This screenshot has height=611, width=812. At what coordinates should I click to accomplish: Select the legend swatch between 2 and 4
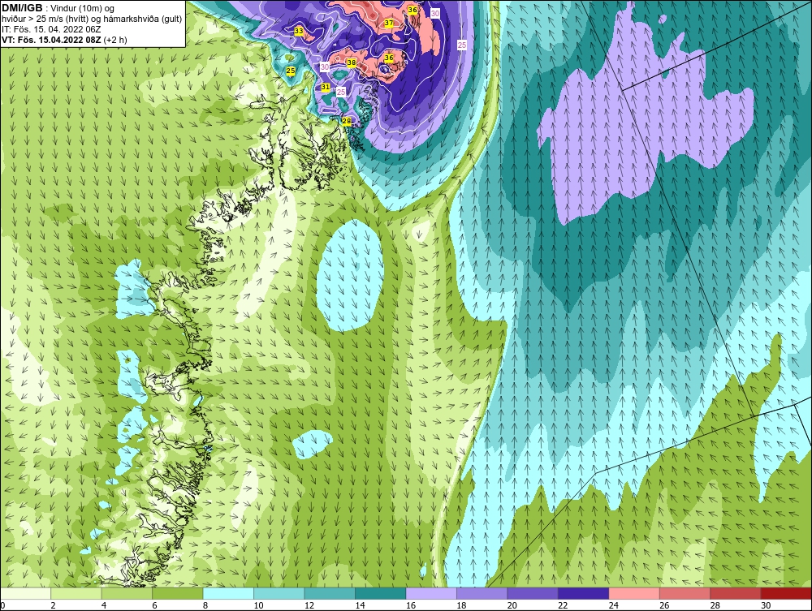[x=76, y=593]
